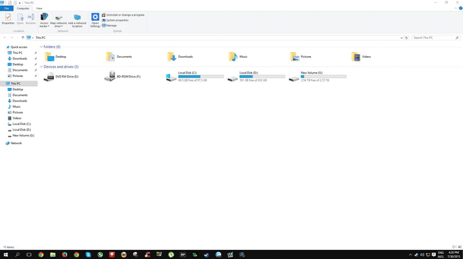Open the Map network drive option
The width and height of the screenshot is (463, 259).
point(58,20)
